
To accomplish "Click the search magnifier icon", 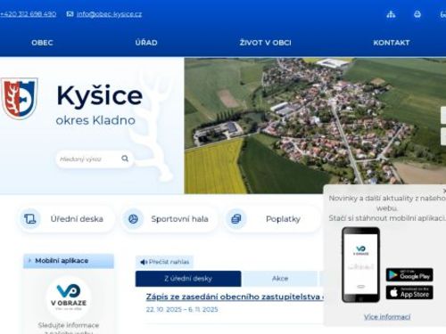I will (x=125, y=159).
